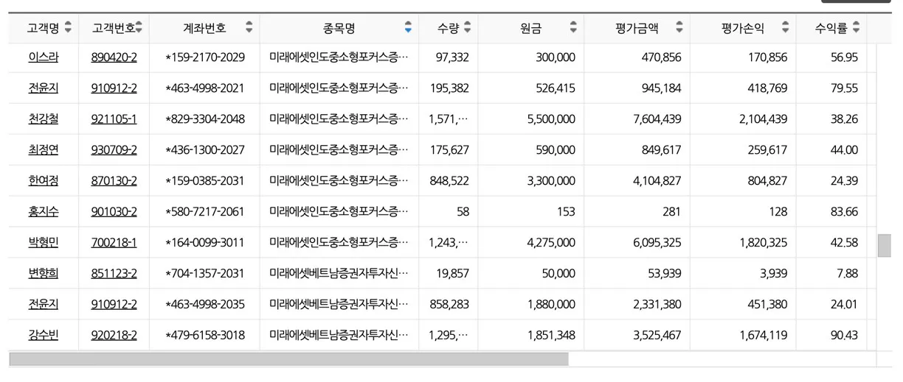Click 수익률 value 90.43

coord(844,335)
